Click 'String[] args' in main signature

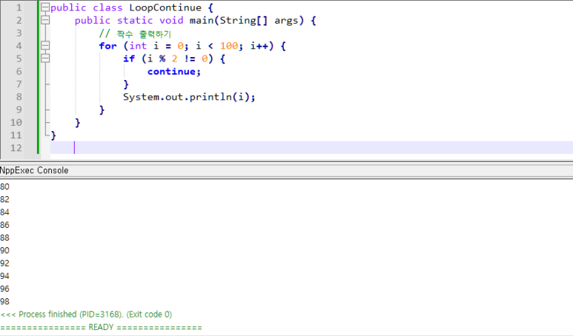(261, 21)
